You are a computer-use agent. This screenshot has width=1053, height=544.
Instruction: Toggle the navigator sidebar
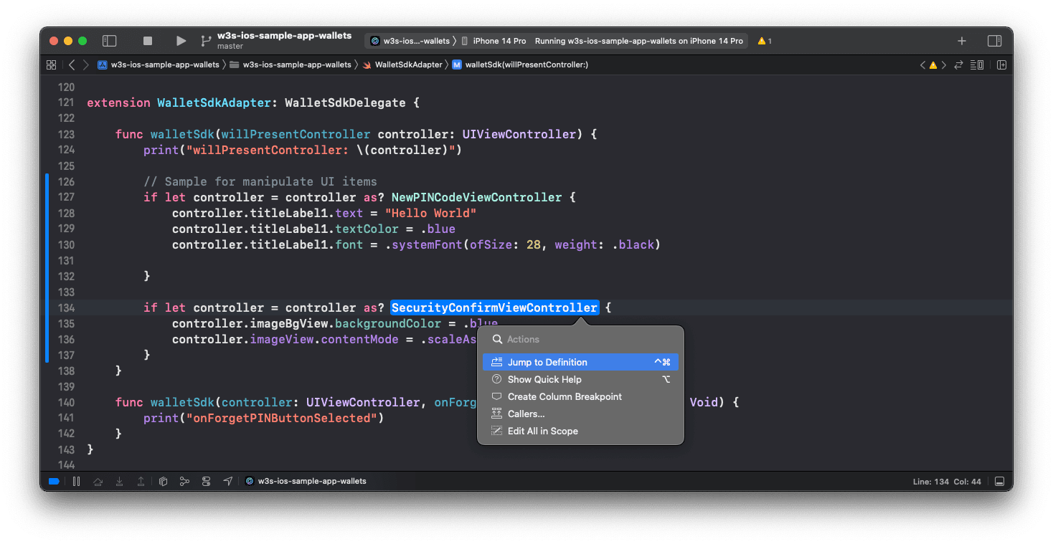click(x=109, y=41)
